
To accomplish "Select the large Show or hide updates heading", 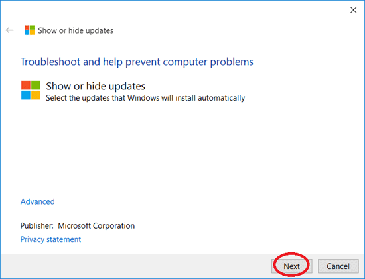I will [x=96, y=86].
